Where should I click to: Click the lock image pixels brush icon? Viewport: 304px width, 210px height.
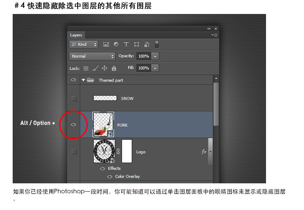95,68
